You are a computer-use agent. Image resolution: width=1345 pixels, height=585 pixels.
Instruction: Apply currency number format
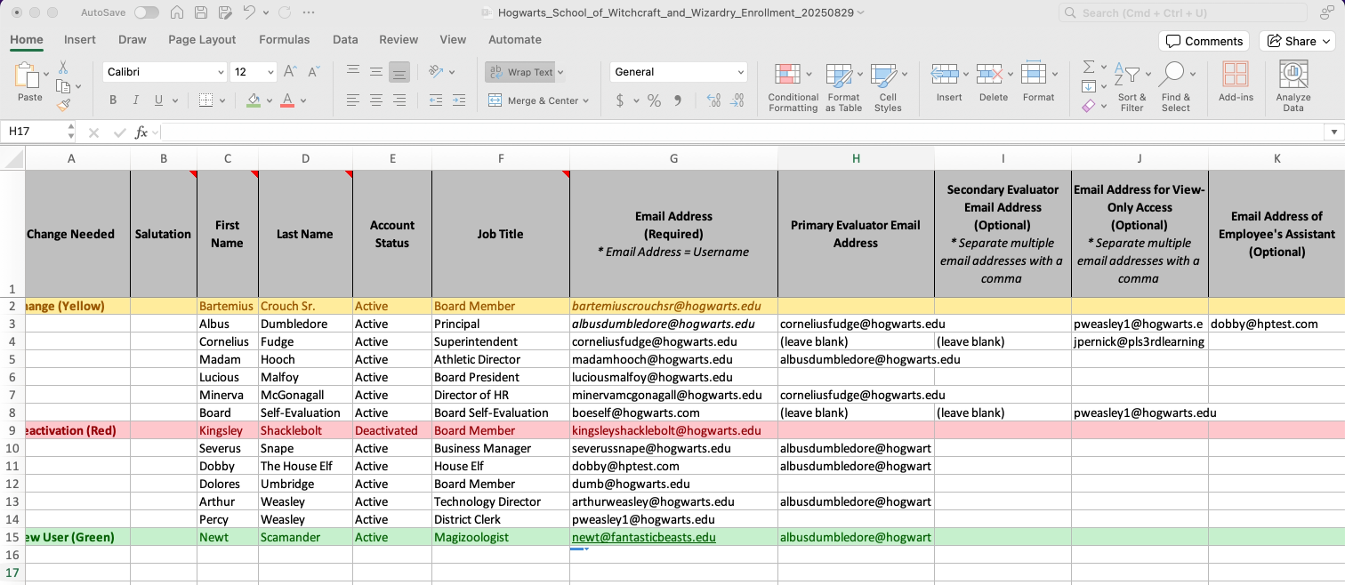620,100
